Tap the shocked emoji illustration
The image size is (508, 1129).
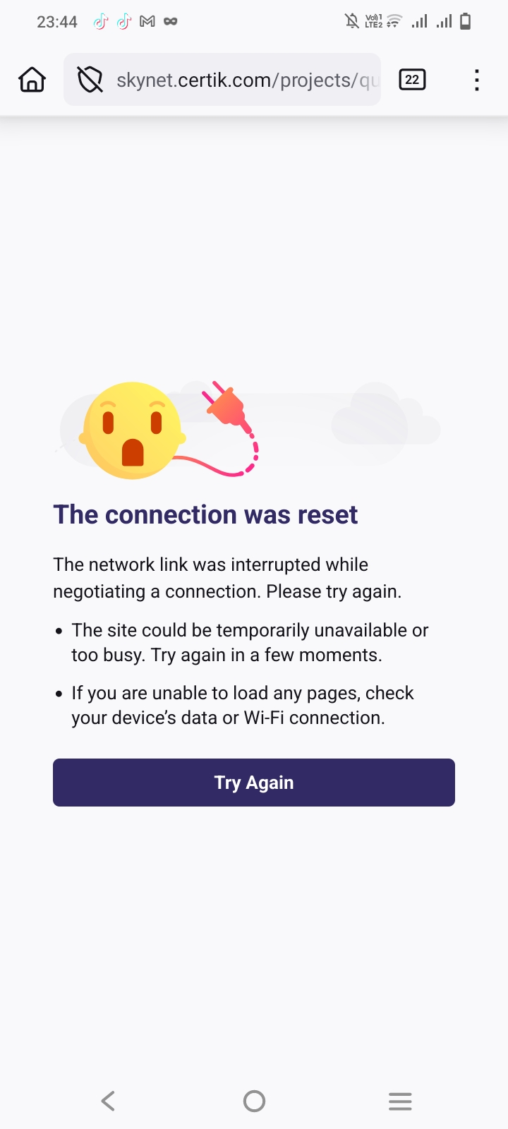click(x=133, y=430)
